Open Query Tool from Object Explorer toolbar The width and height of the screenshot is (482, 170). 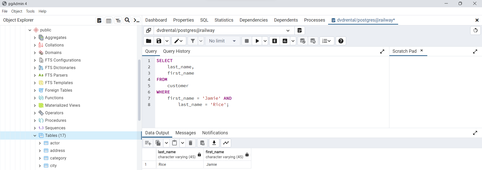point(99,20)
